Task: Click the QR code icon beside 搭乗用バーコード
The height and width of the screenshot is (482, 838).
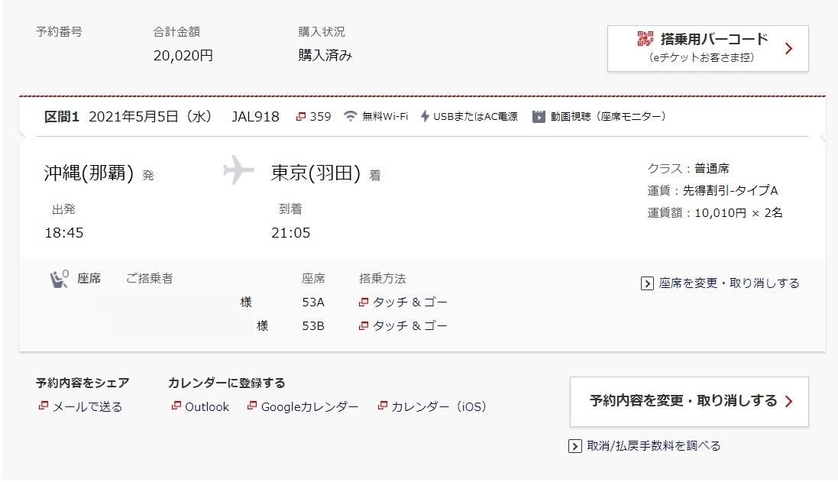Action: click(x=645, y=38)
